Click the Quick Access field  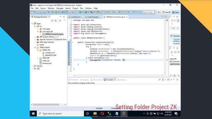148,12
